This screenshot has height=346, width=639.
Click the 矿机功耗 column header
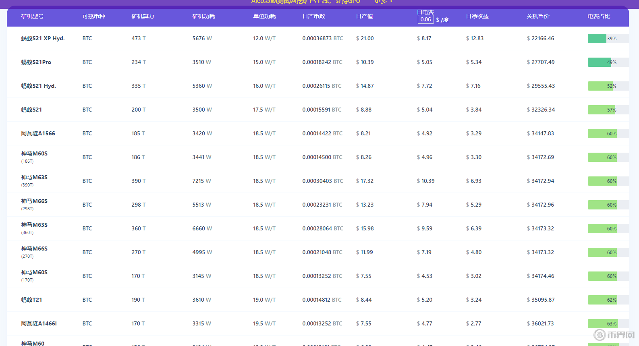[203, 17]
